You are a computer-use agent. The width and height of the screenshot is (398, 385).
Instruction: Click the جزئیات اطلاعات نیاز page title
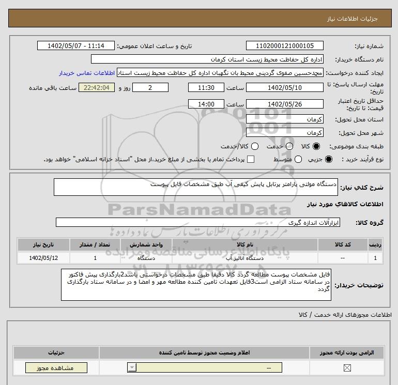point(353,19)
